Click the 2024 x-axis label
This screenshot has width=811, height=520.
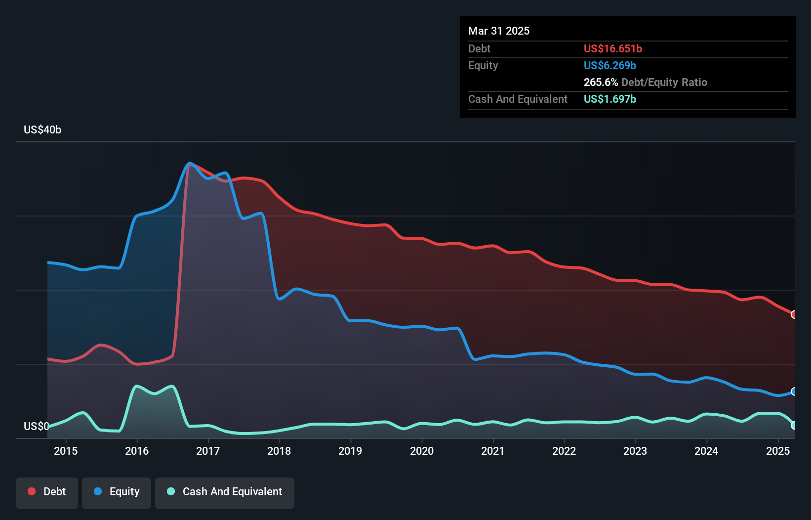[x=706, y=451]
